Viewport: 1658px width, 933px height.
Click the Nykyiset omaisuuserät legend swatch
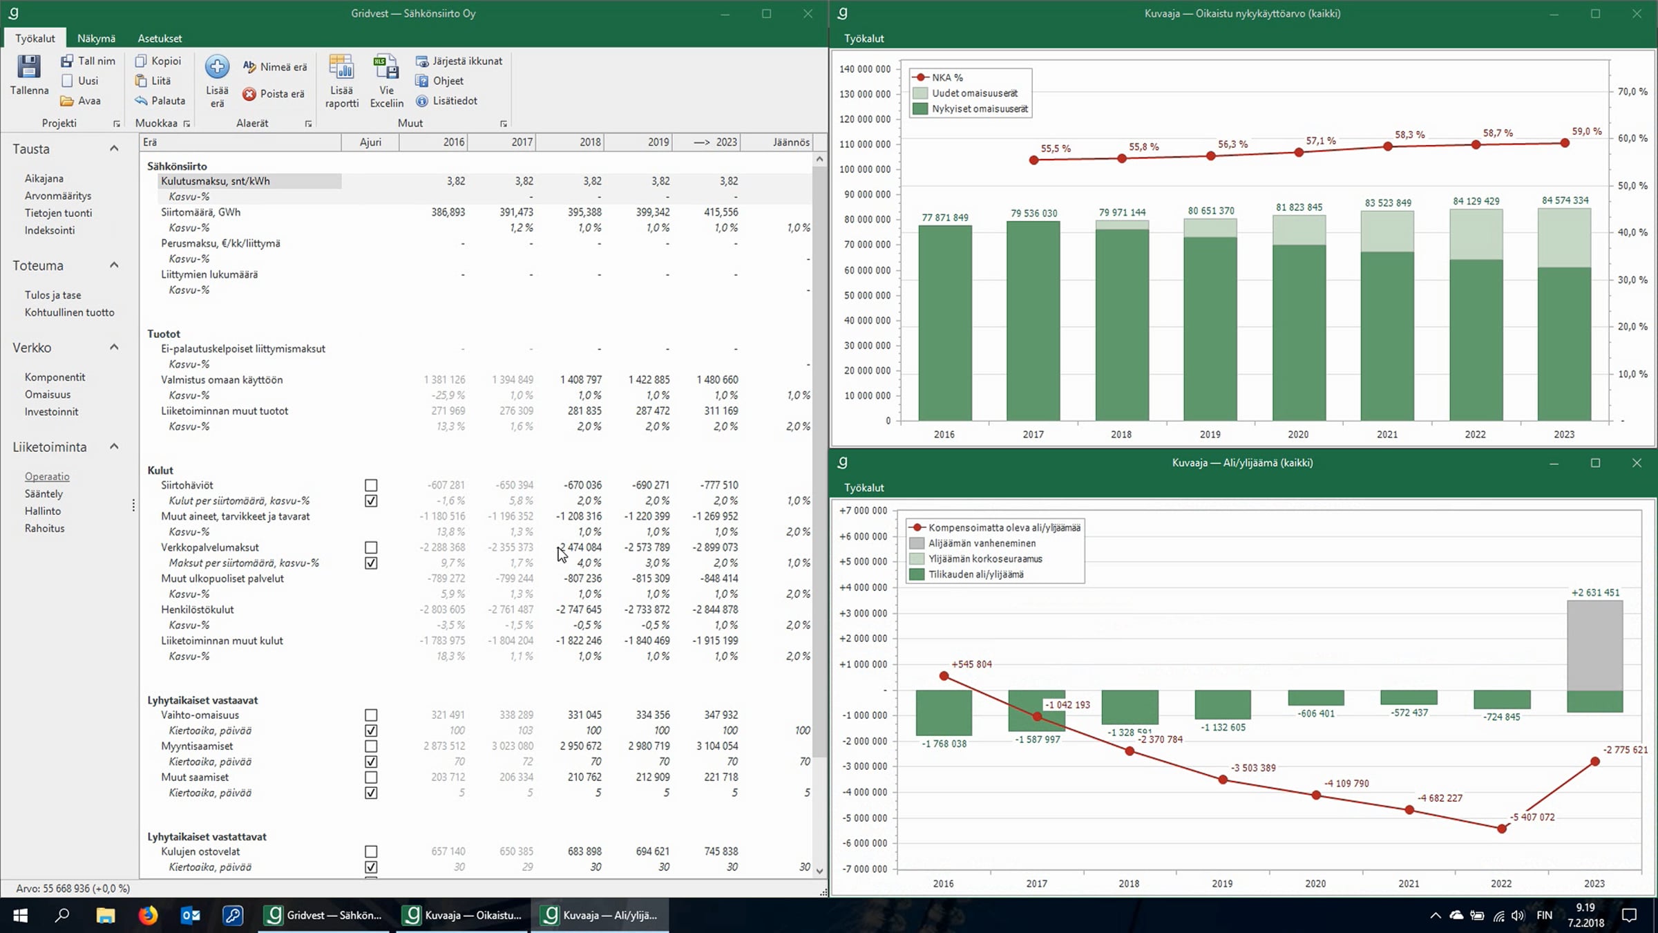coord(919,109)
